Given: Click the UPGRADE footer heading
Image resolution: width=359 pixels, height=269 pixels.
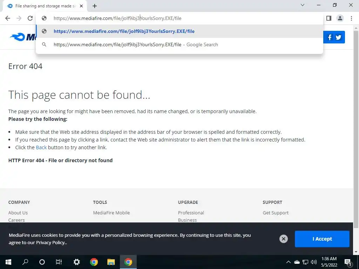Looking at the screenshot, I should (x=188, y=202).
